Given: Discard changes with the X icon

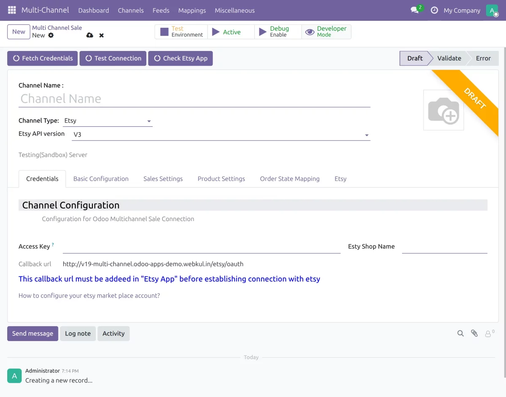Looking at the screenshot, I should pyautogui.click(x=102, y=35).
